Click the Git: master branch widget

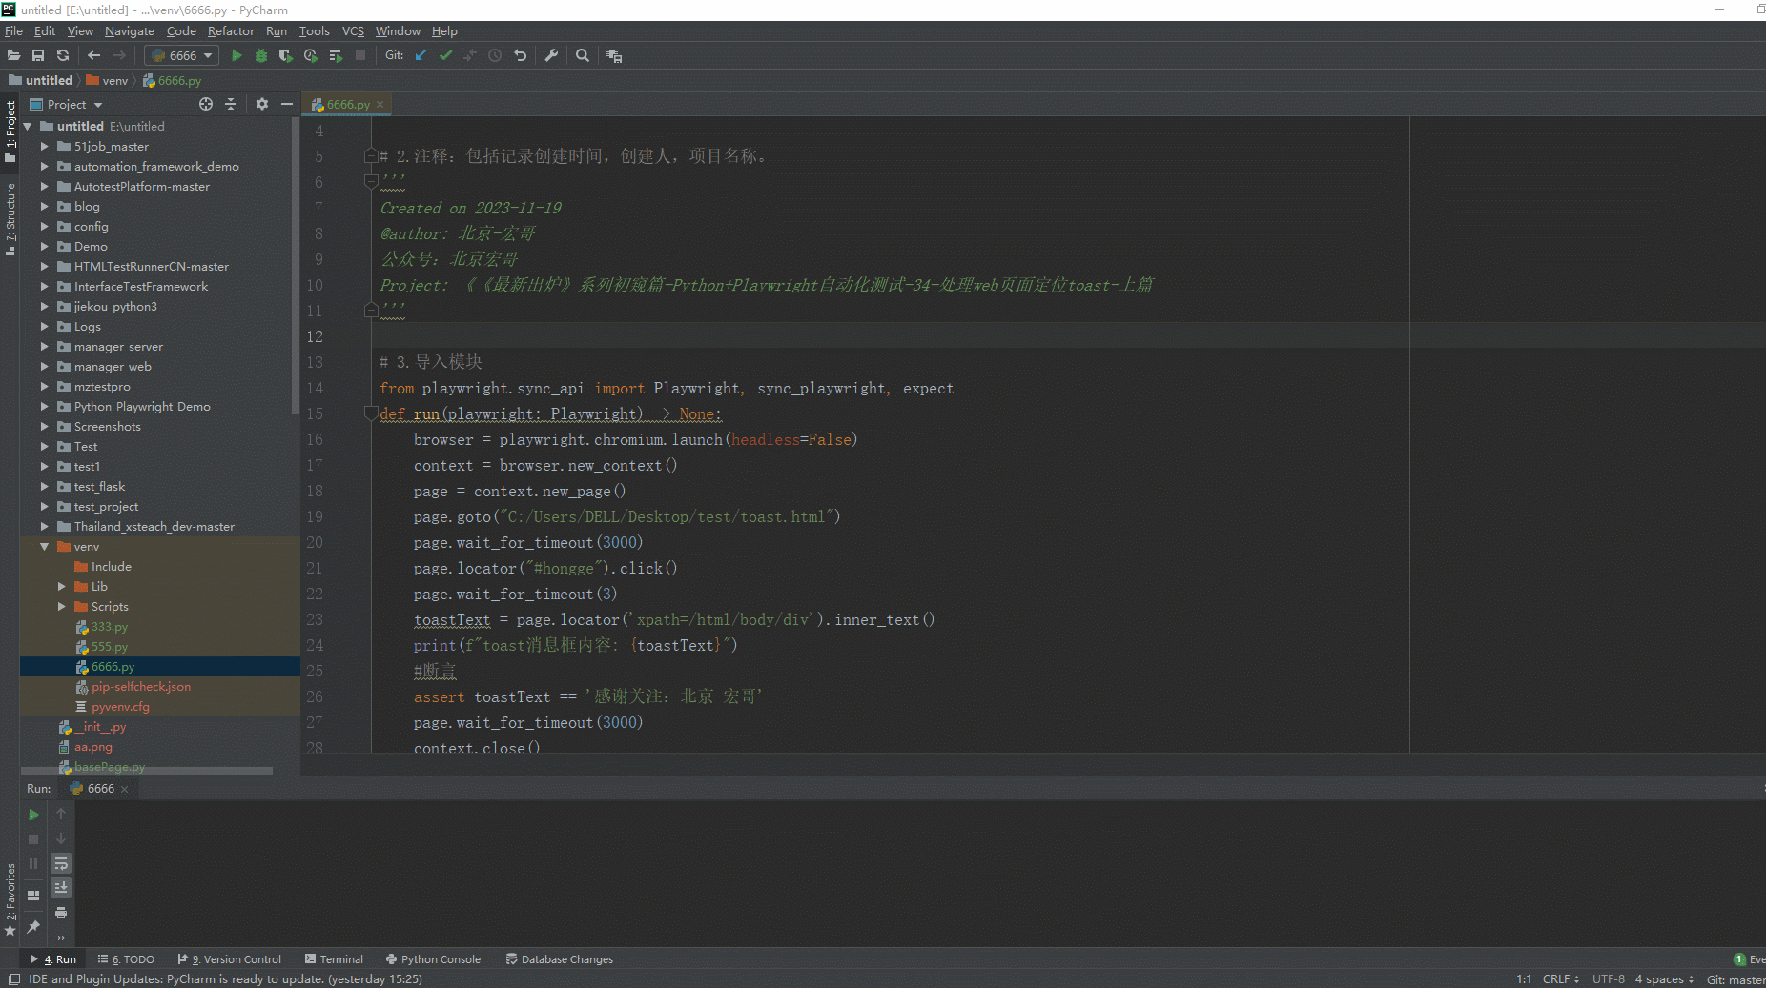click(x=1735, y=979)
